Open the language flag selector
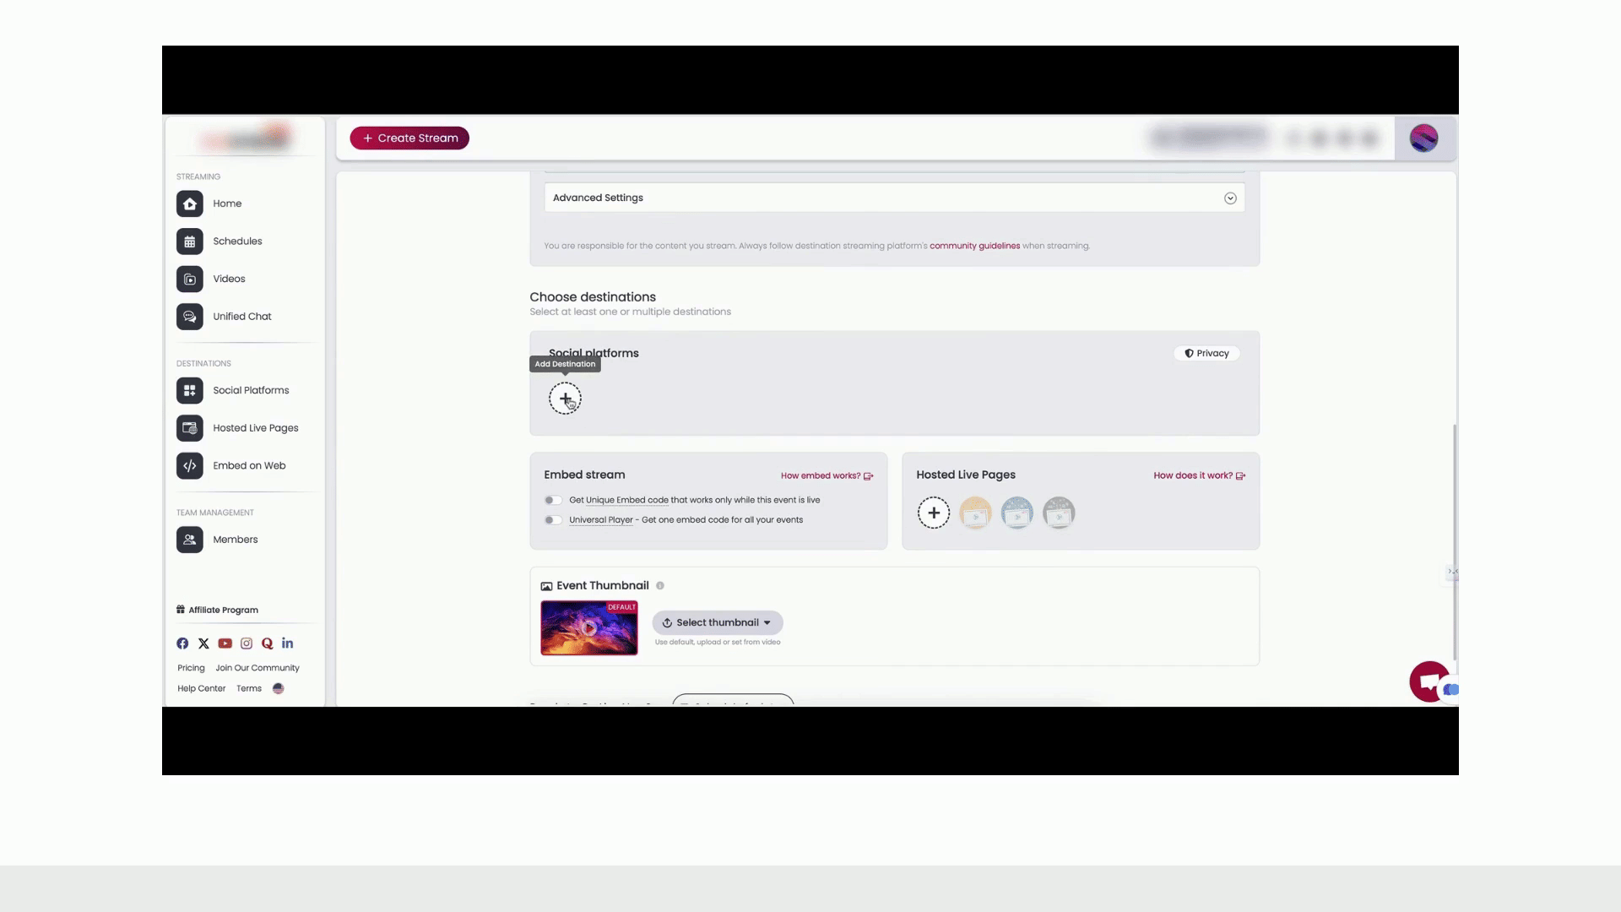Screen dimensions: 1621x912 coord(279,689)
